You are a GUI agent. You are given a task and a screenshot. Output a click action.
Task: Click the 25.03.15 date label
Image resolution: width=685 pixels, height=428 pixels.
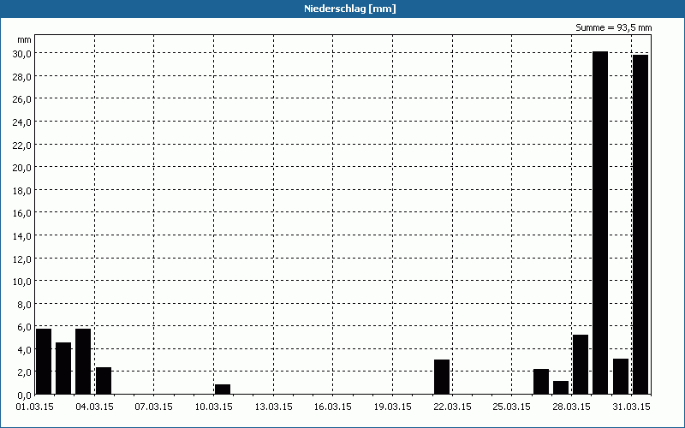511,407
